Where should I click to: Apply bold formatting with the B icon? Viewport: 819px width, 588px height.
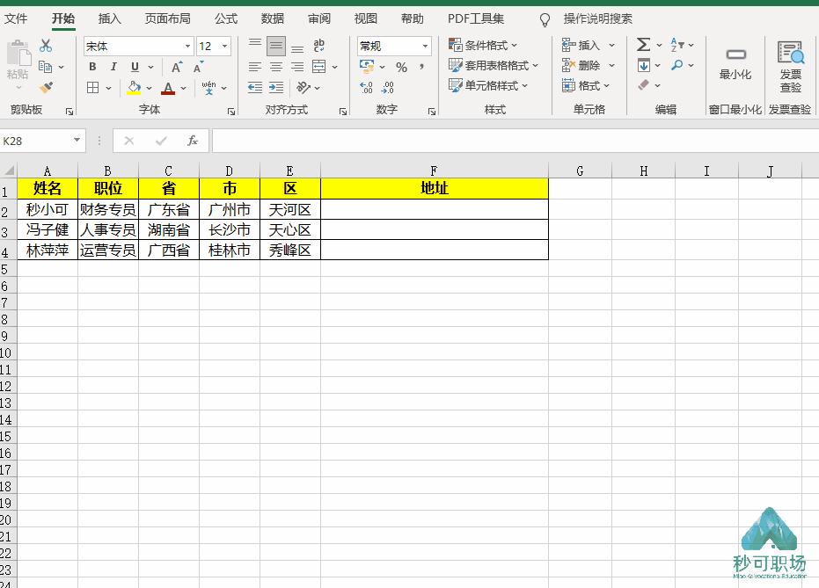(x=92, y=67)
